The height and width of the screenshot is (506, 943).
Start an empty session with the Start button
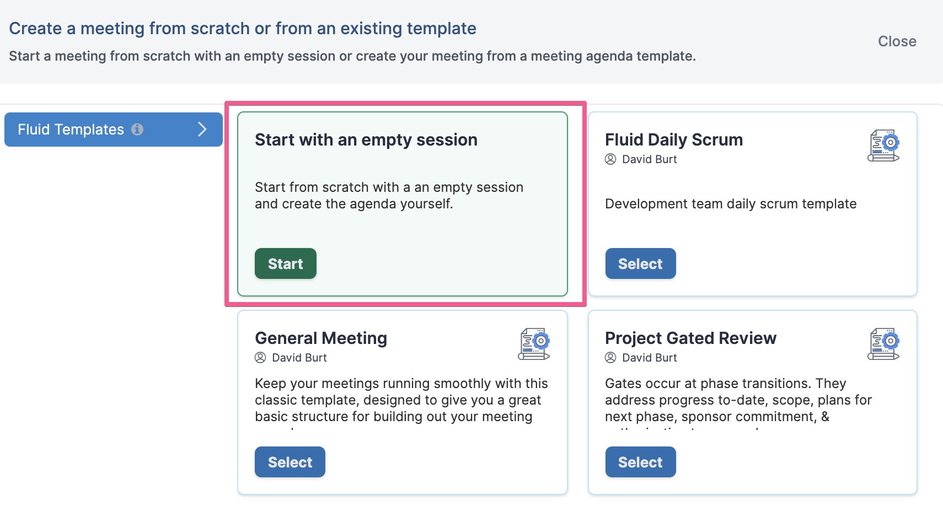(x=286, y=263)
